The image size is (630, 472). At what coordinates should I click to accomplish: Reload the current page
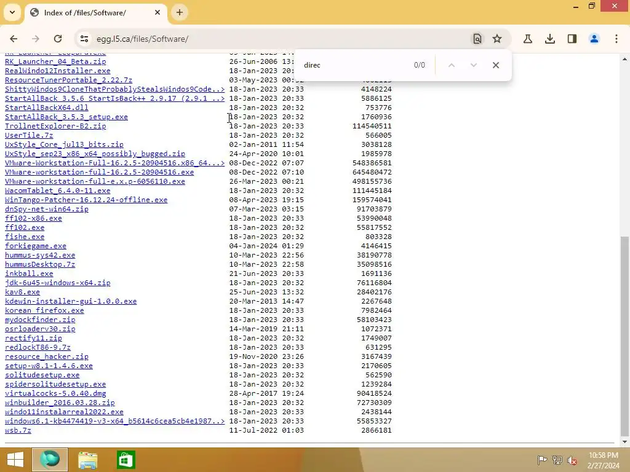coord(58,39)
